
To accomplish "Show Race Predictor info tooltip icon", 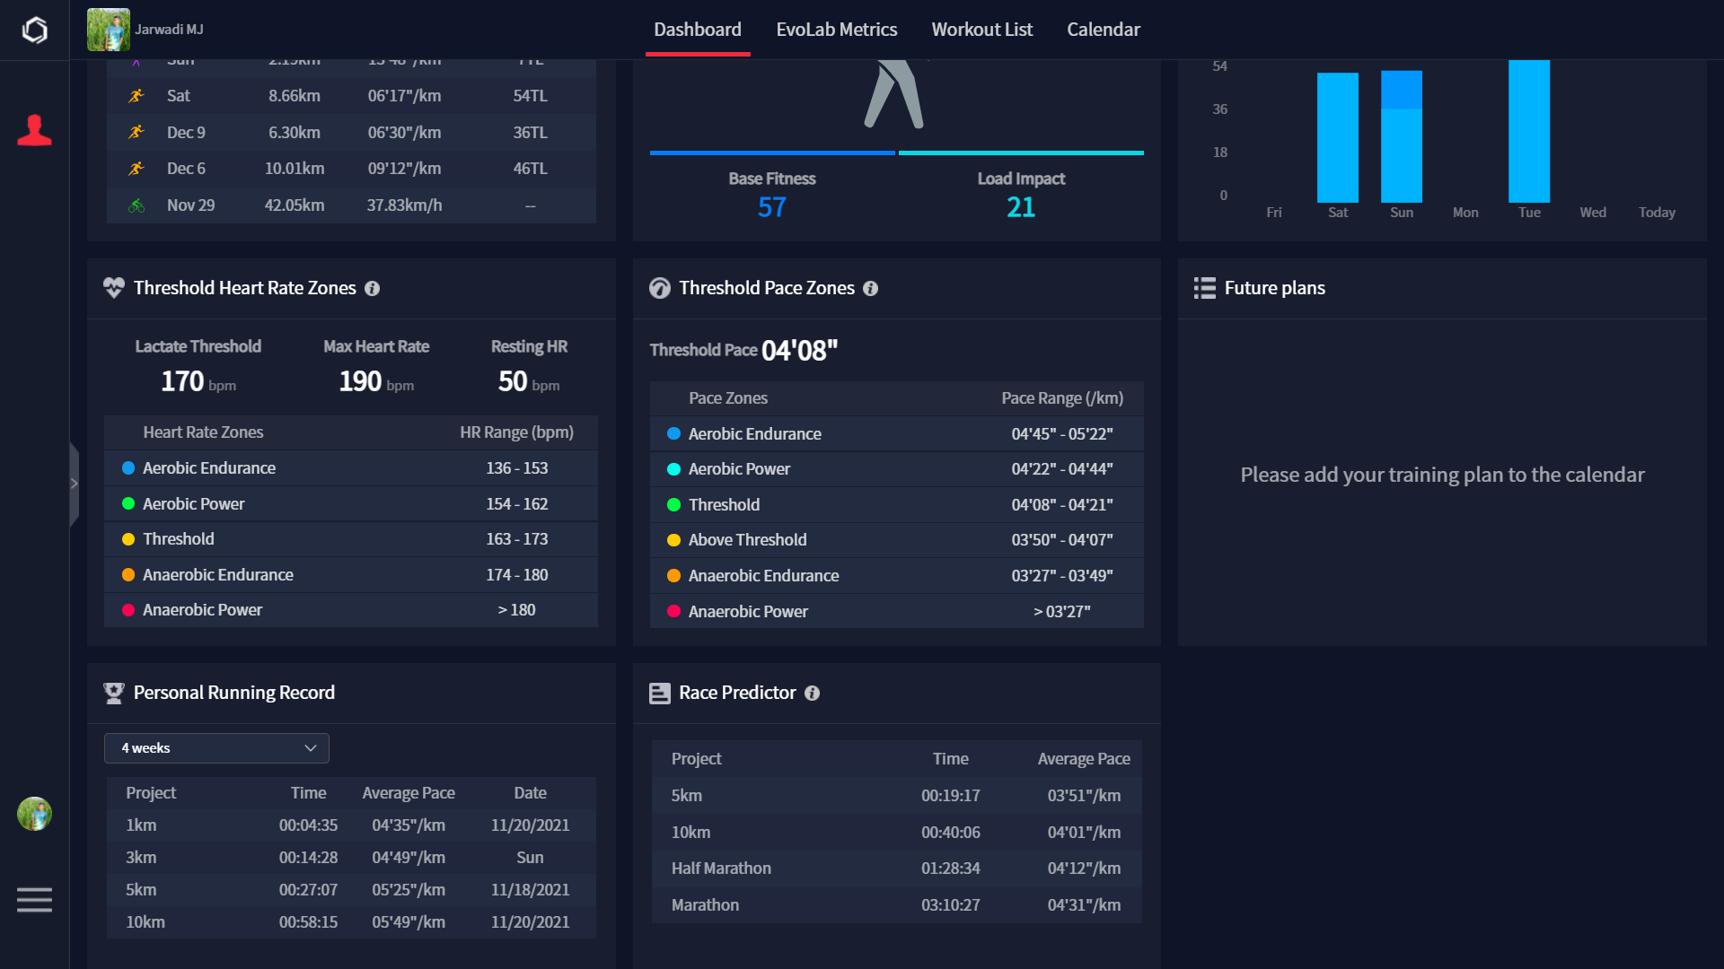I will (x=812, y=694).
